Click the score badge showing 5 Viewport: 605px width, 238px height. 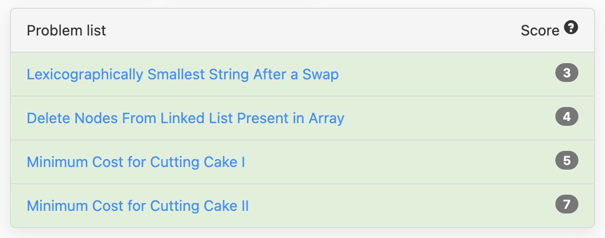(567, 160)
